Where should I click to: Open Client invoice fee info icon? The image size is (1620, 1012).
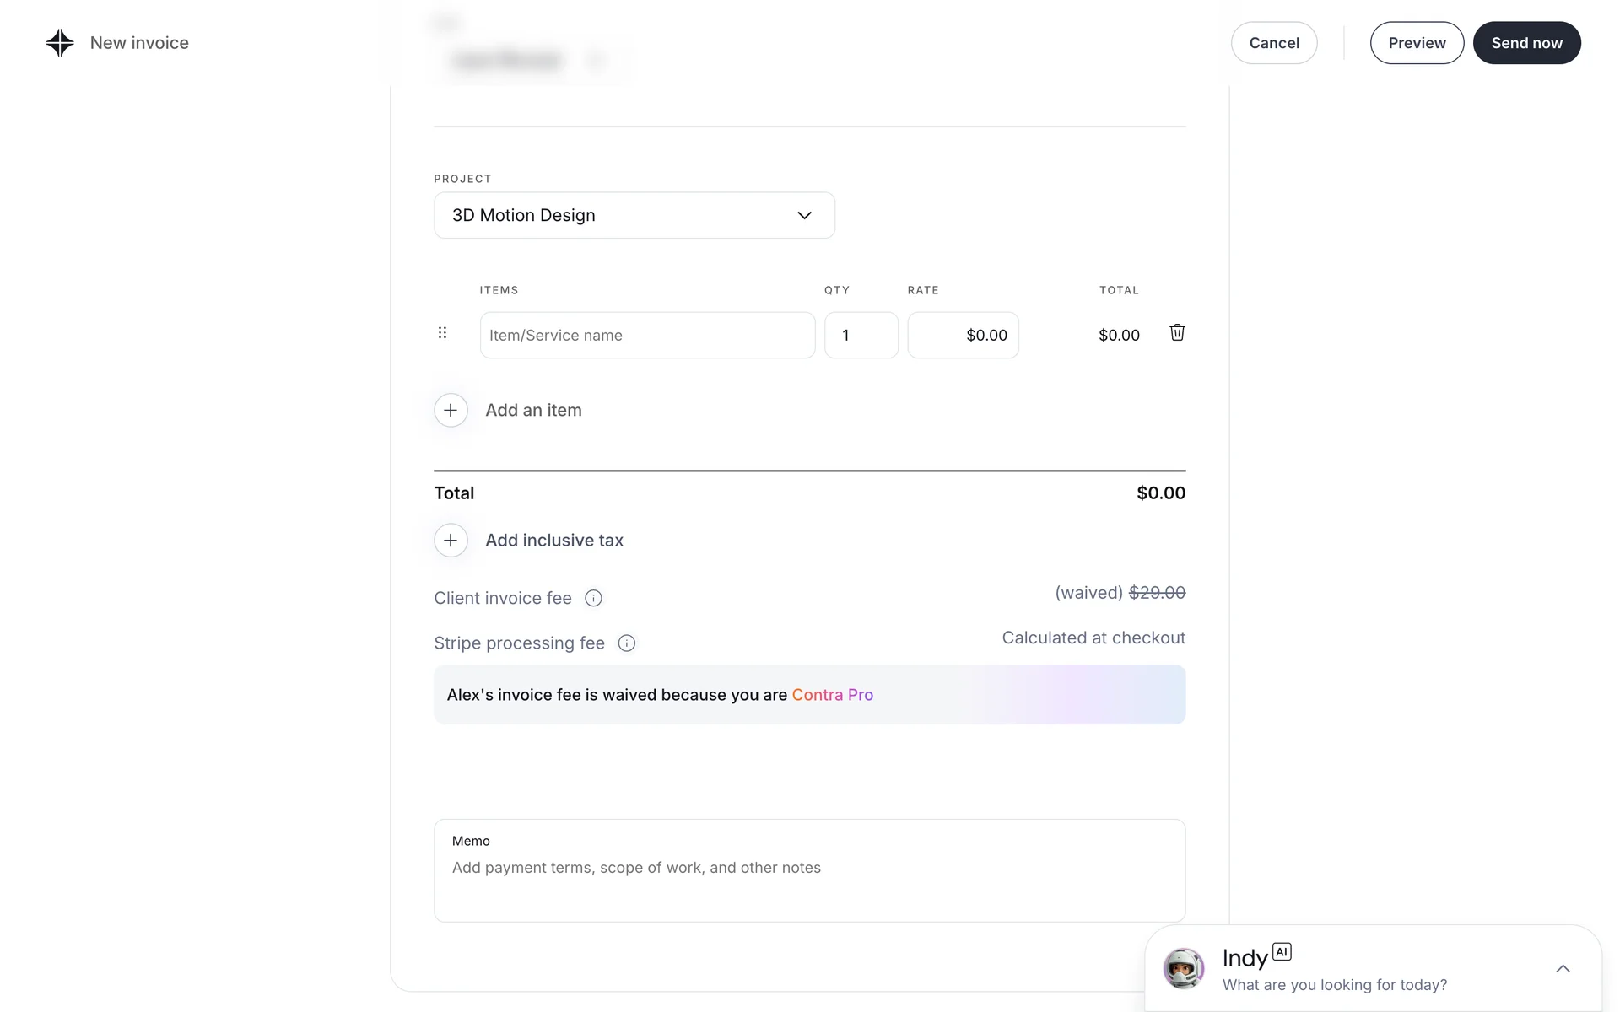point(593,598)
